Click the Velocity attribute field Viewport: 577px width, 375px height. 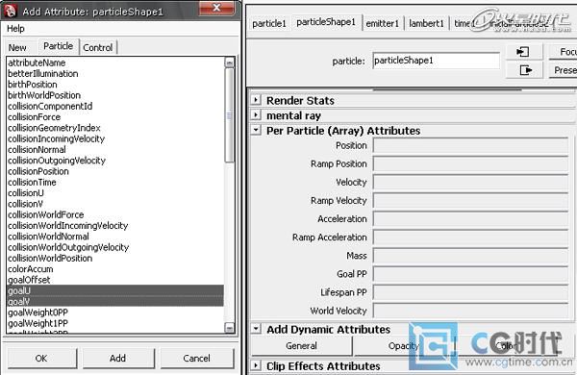point(470,182)
